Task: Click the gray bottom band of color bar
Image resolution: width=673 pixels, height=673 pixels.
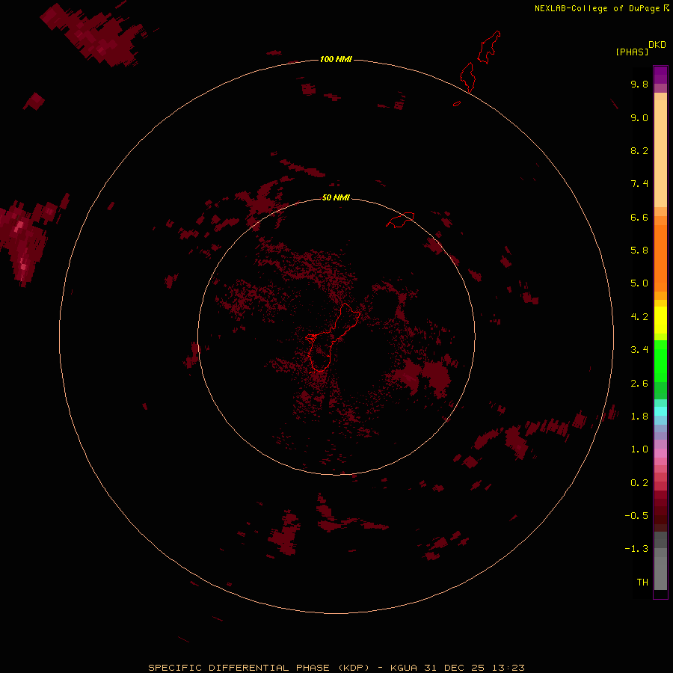Action: pyautogui.click(x=660, y=573)
